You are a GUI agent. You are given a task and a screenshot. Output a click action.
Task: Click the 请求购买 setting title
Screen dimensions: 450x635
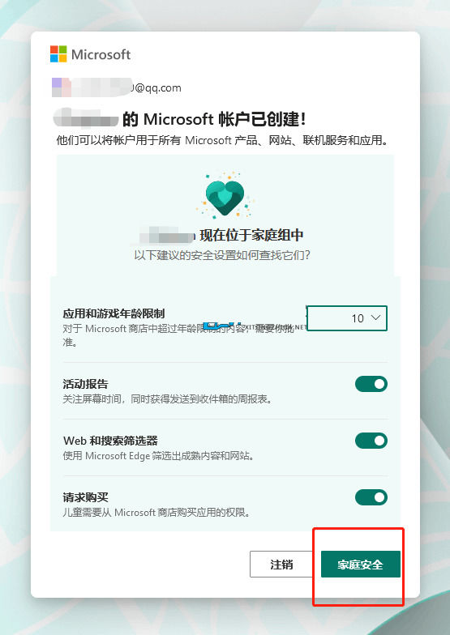coord(86,497)
